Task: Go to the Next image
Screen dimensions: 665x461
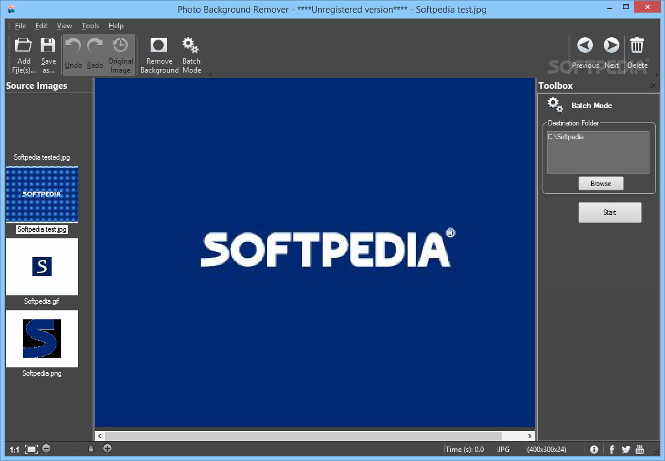Action: [x=611, y=53]
